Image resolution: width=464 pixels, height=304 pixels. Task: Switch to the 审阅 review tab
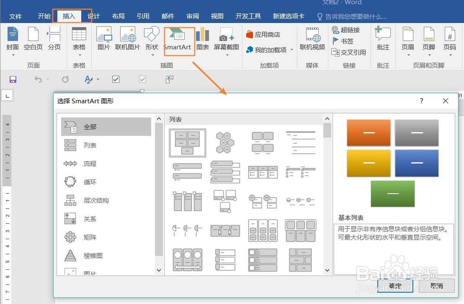pyautogui.click(x=193, y=16)
